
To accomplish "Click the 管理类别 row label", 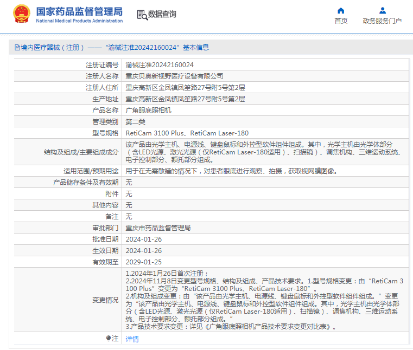I will 105,122.
